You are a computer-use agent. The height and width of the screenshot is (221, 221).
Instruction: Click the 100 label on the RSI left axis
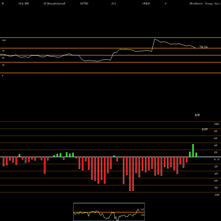(x=4, y=40)
